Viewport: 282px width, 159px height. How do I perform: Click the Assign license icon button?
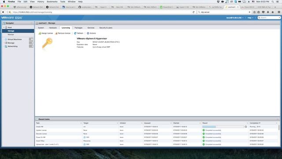[x=46, y=33]
